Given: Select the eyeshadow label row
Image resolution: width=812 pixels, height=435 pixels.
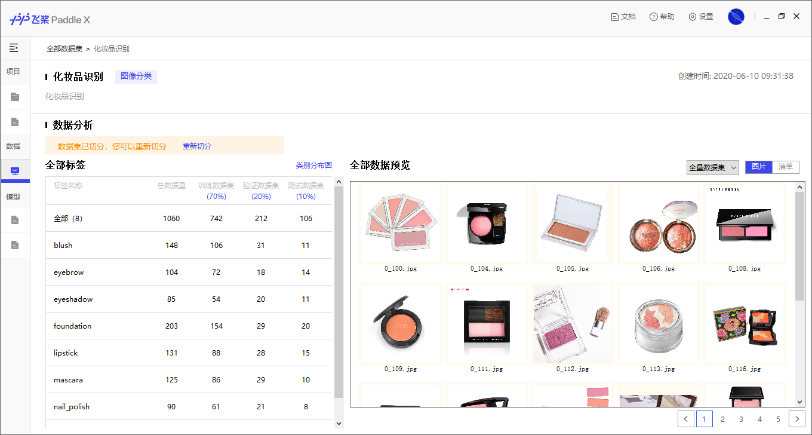Looking at the screenshot, I should (x=189, y=299).
